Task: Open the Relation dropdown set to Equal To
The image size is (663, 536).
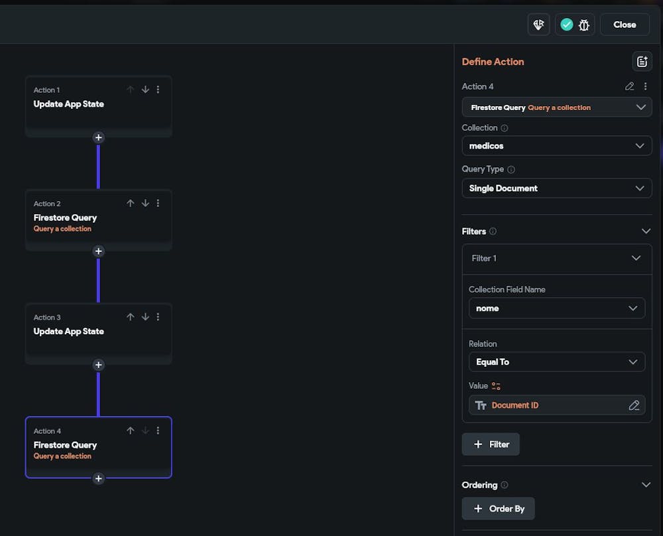Action: (556, 362)
